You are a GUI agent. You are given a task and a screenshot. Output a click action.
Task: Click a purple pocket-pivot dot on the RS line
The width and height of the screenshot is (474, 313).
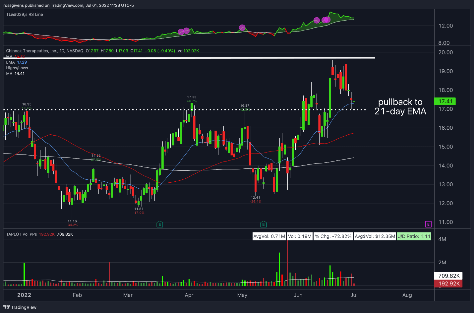tap(242, 27)
